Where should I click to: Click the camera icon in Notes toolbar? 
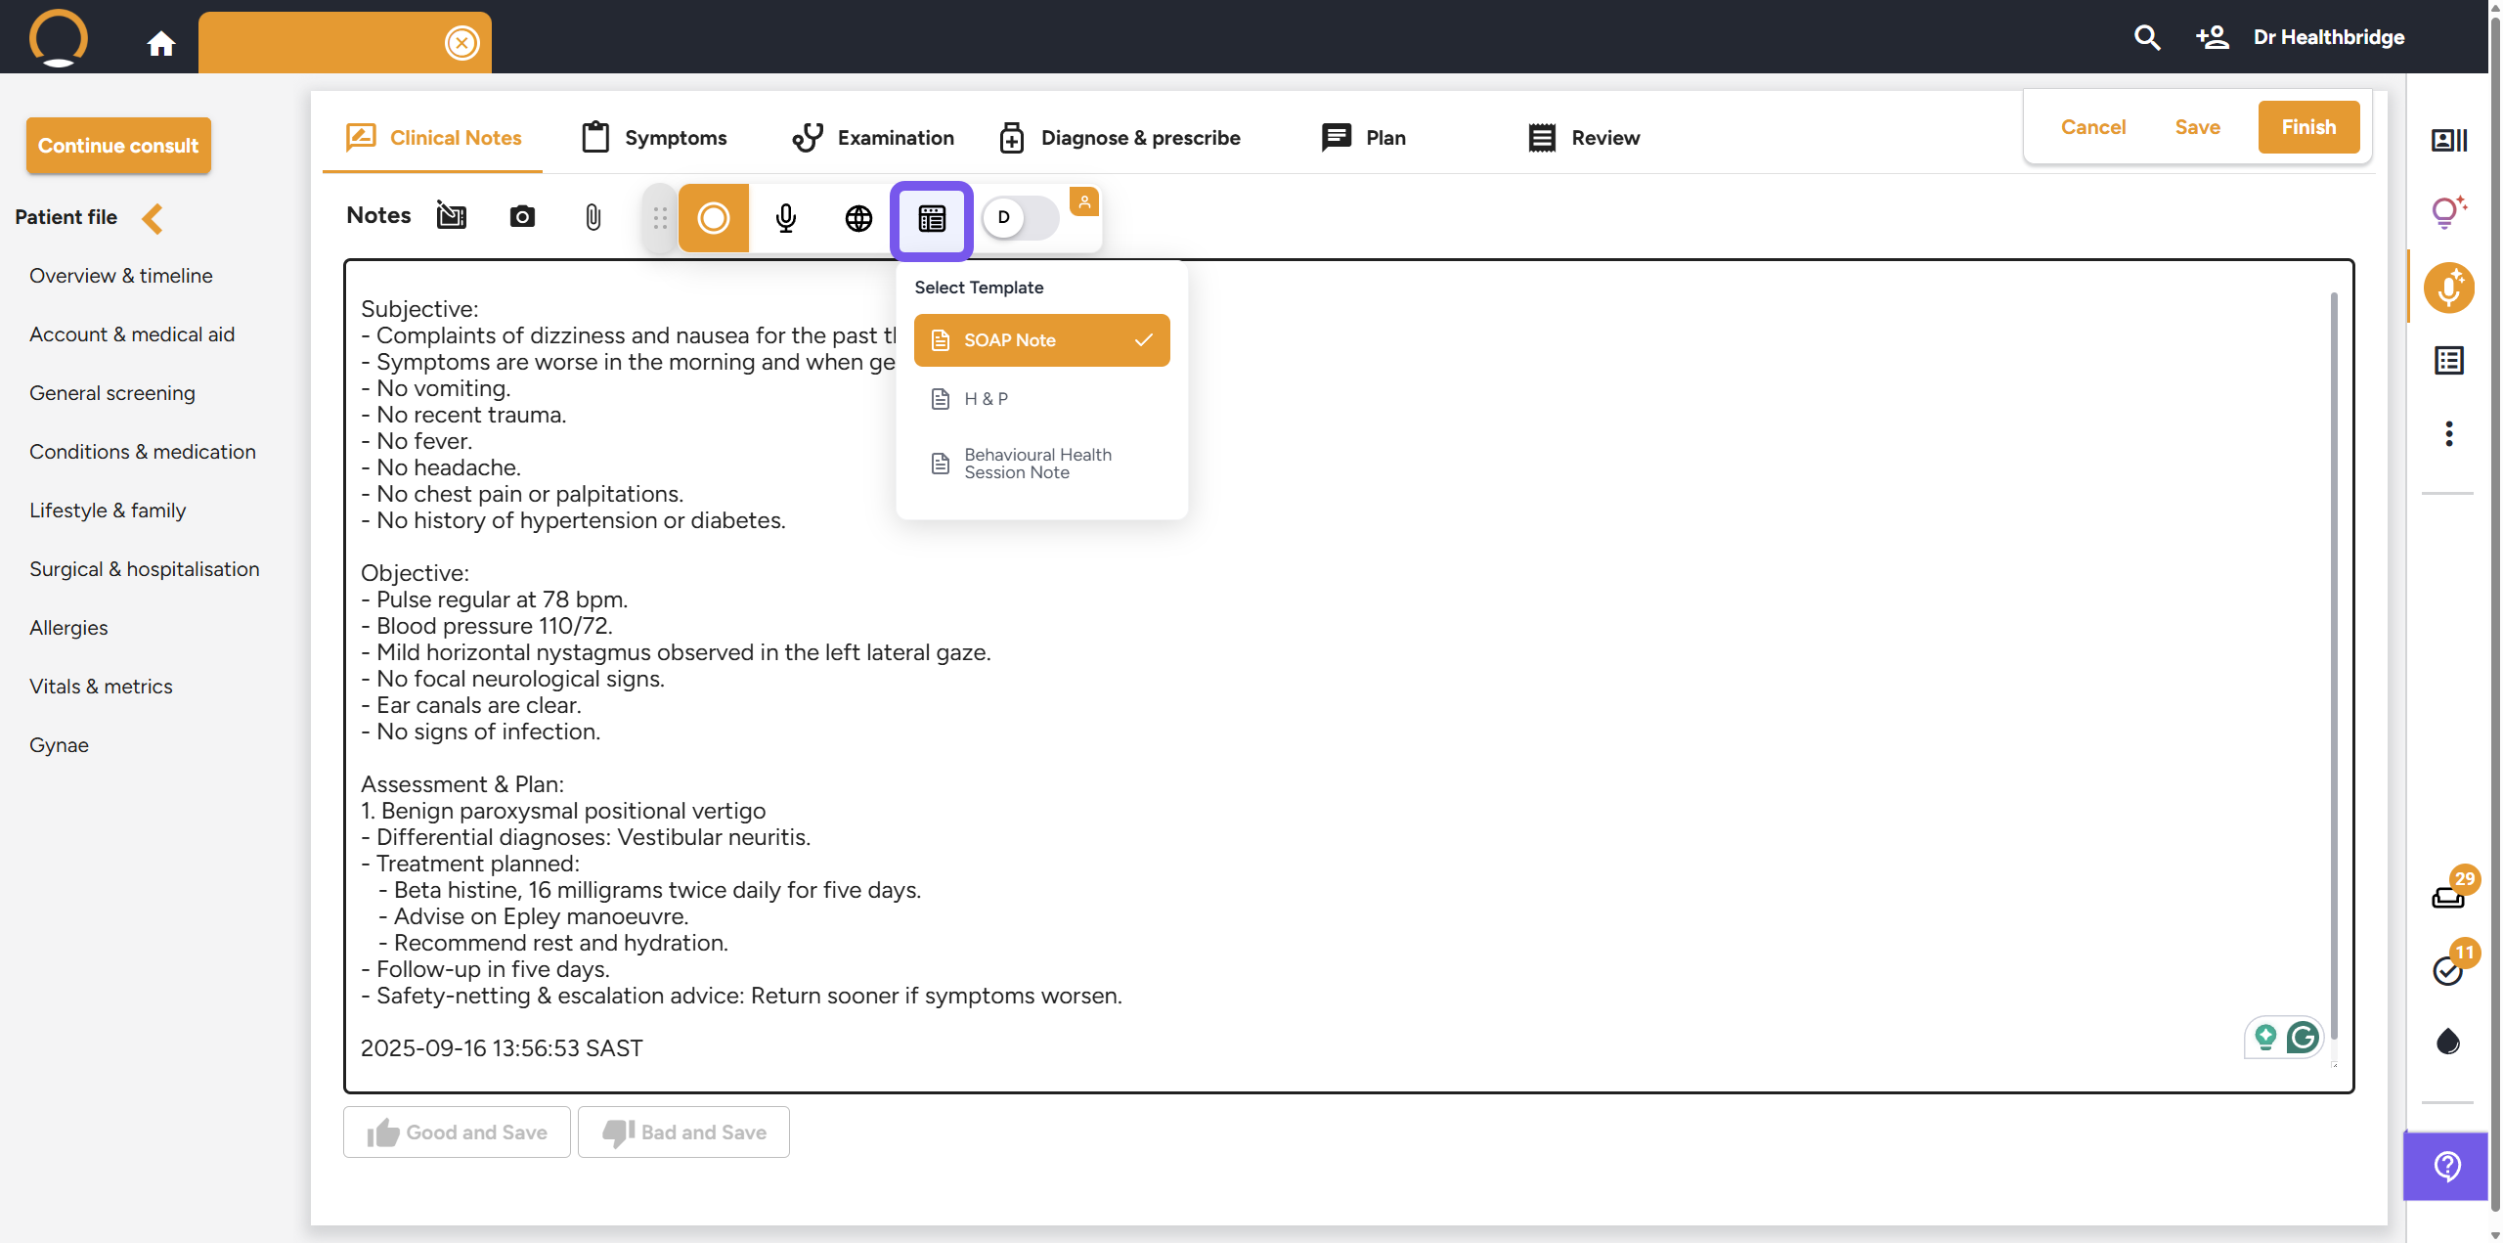point(522,216)
